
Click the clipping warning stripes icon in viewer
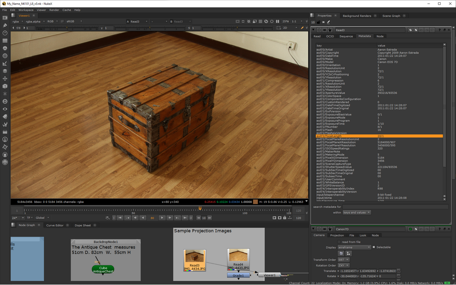click(x=249, y=21)
